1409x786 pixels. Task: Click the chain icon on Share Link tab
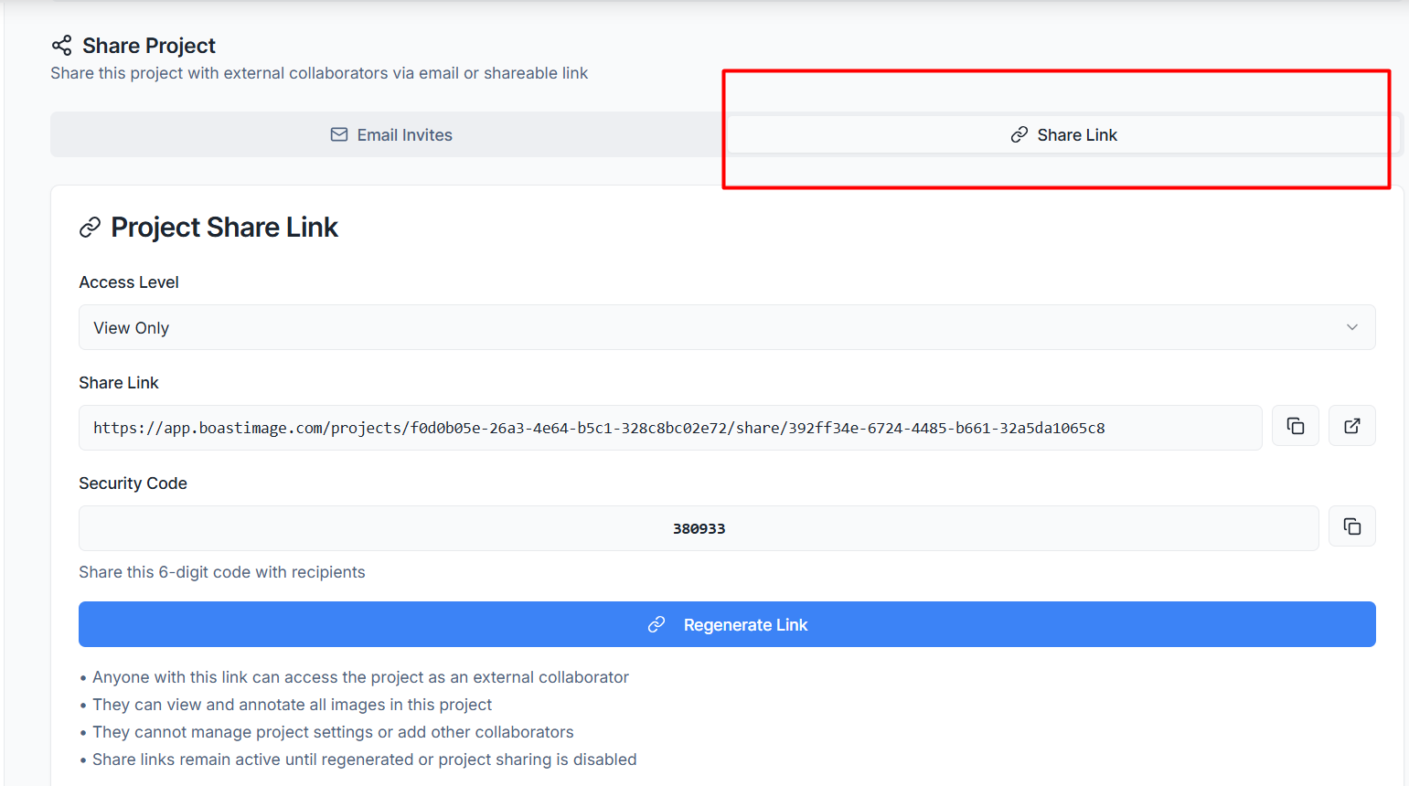1019,135
